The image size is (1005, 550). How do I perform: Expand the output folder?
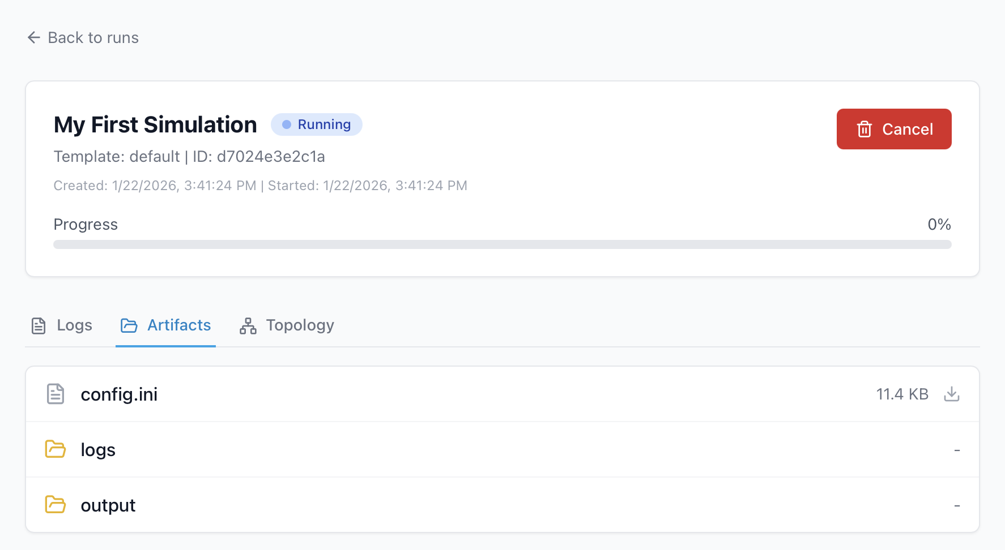pyautogui.click(x=108, y=505)
